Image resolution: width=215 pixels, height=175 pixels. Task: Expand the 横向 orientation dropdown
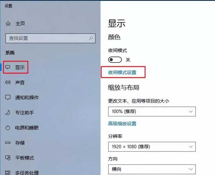[152, 169]
